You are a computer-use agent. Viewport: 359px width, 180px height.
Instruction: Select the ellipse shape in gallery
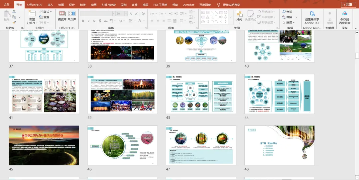pyautogui.click(x=226, y=12)
